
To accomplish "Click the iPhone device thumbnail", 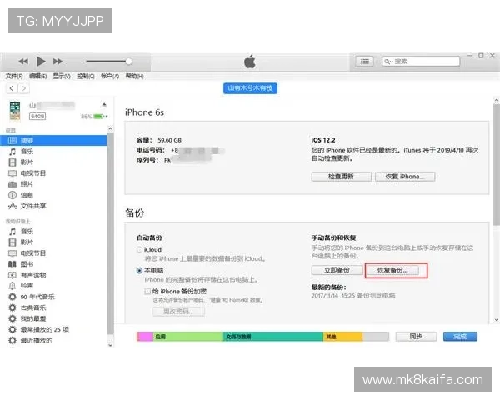I will coord(15,111).
